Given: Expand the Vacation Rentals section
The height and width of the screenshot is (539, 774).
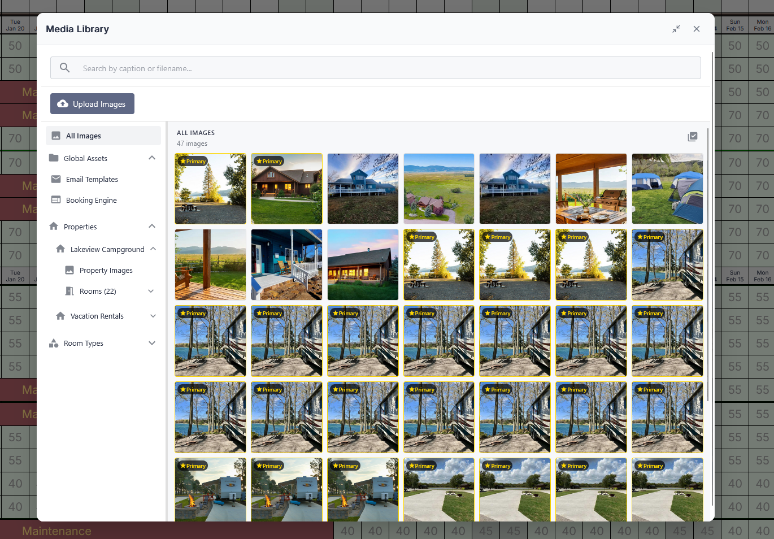Looking at the screenshot, I should pyautogui.click(x=153, y=316).
